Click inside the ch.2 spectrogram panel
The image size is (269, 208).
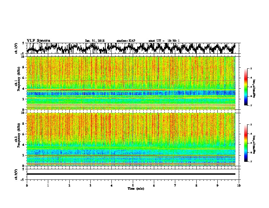tap(131, 139)
